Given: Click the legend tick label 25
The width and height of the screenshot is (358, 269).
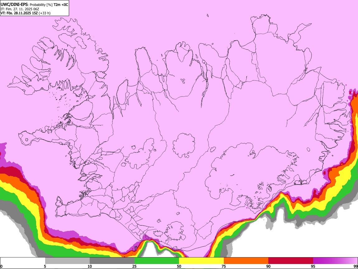Looking at the screenshot, I should pos(134,266).
